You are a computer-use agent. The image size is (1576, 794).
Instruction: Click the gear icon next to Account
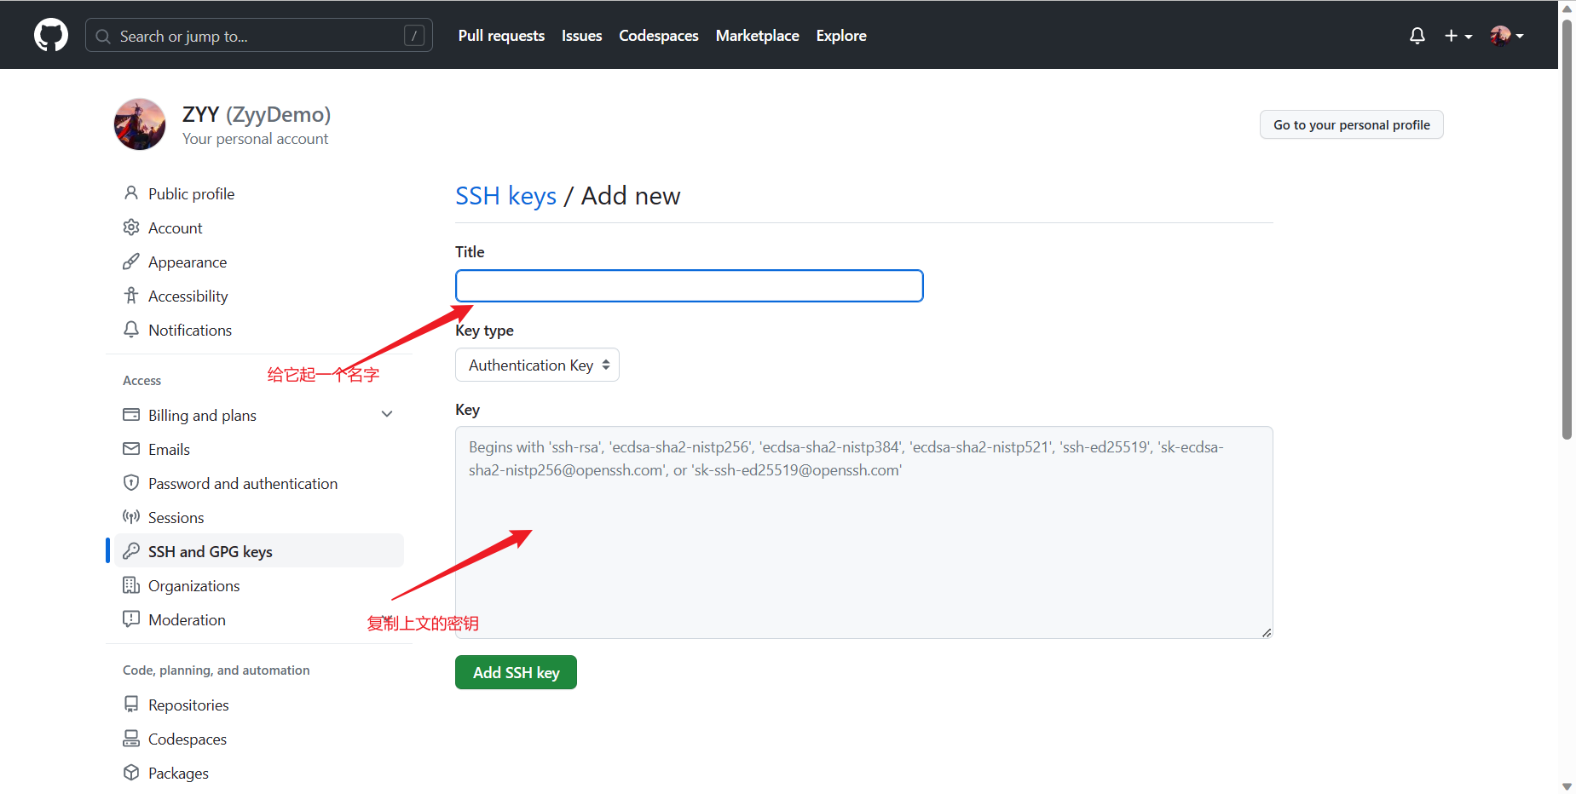131,227
